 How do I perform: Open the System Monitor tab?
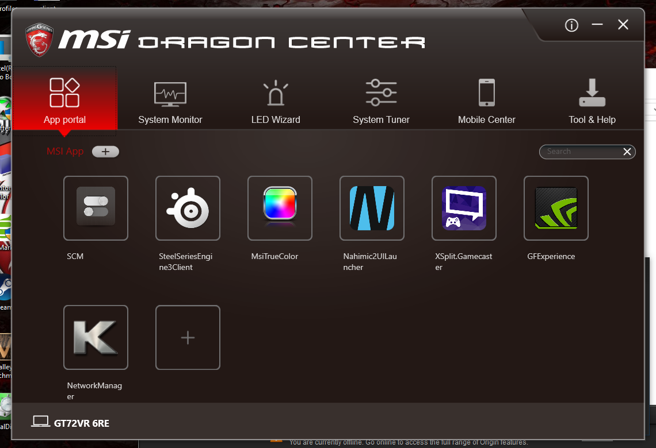(x=170, y=102)
